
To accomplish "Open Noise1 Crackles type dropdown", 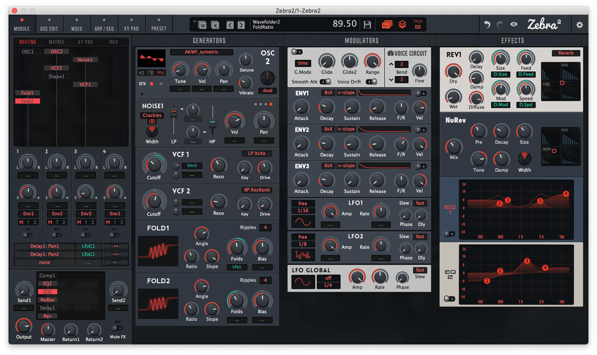I will point(152,115).
